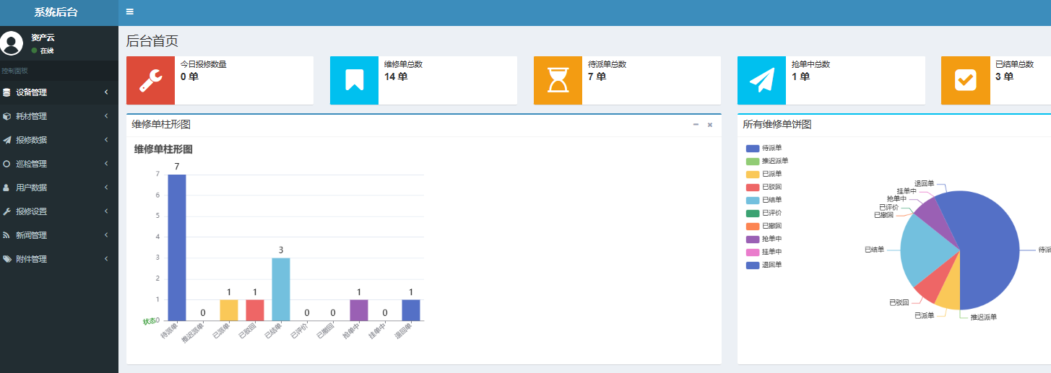The height and width of the screenshot is (373, 1051).
Task: Open the 巡检管理 sidebar menu
Action: click(59, 164)
